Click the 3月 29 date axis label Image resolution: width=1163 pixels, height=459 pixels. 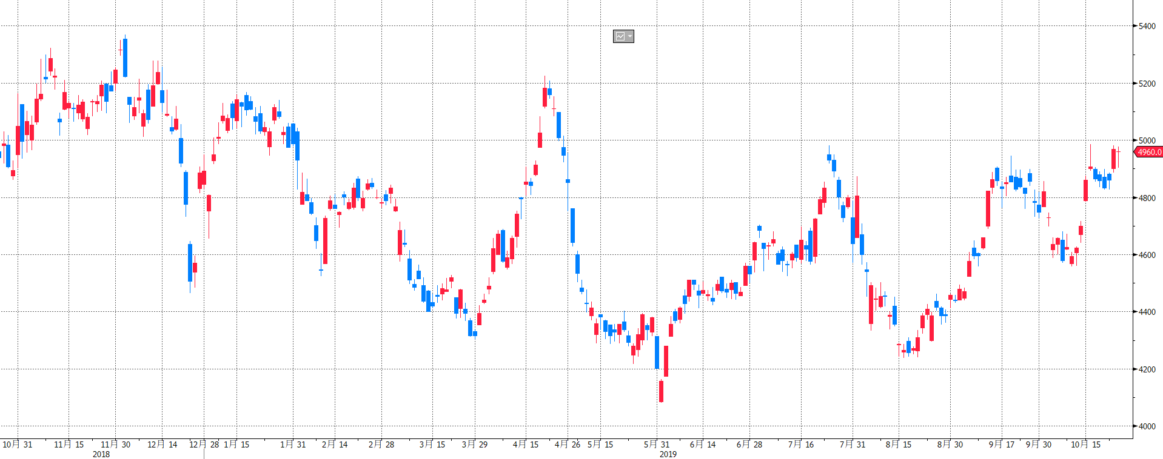pos(475,444)
